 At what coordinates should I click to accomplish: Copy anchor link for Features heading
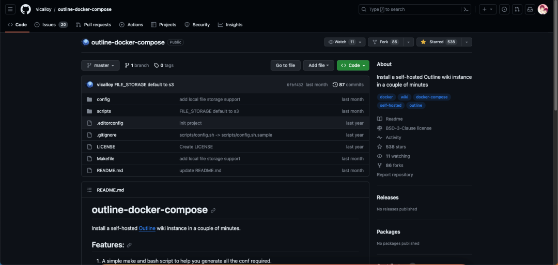point(129,245)
